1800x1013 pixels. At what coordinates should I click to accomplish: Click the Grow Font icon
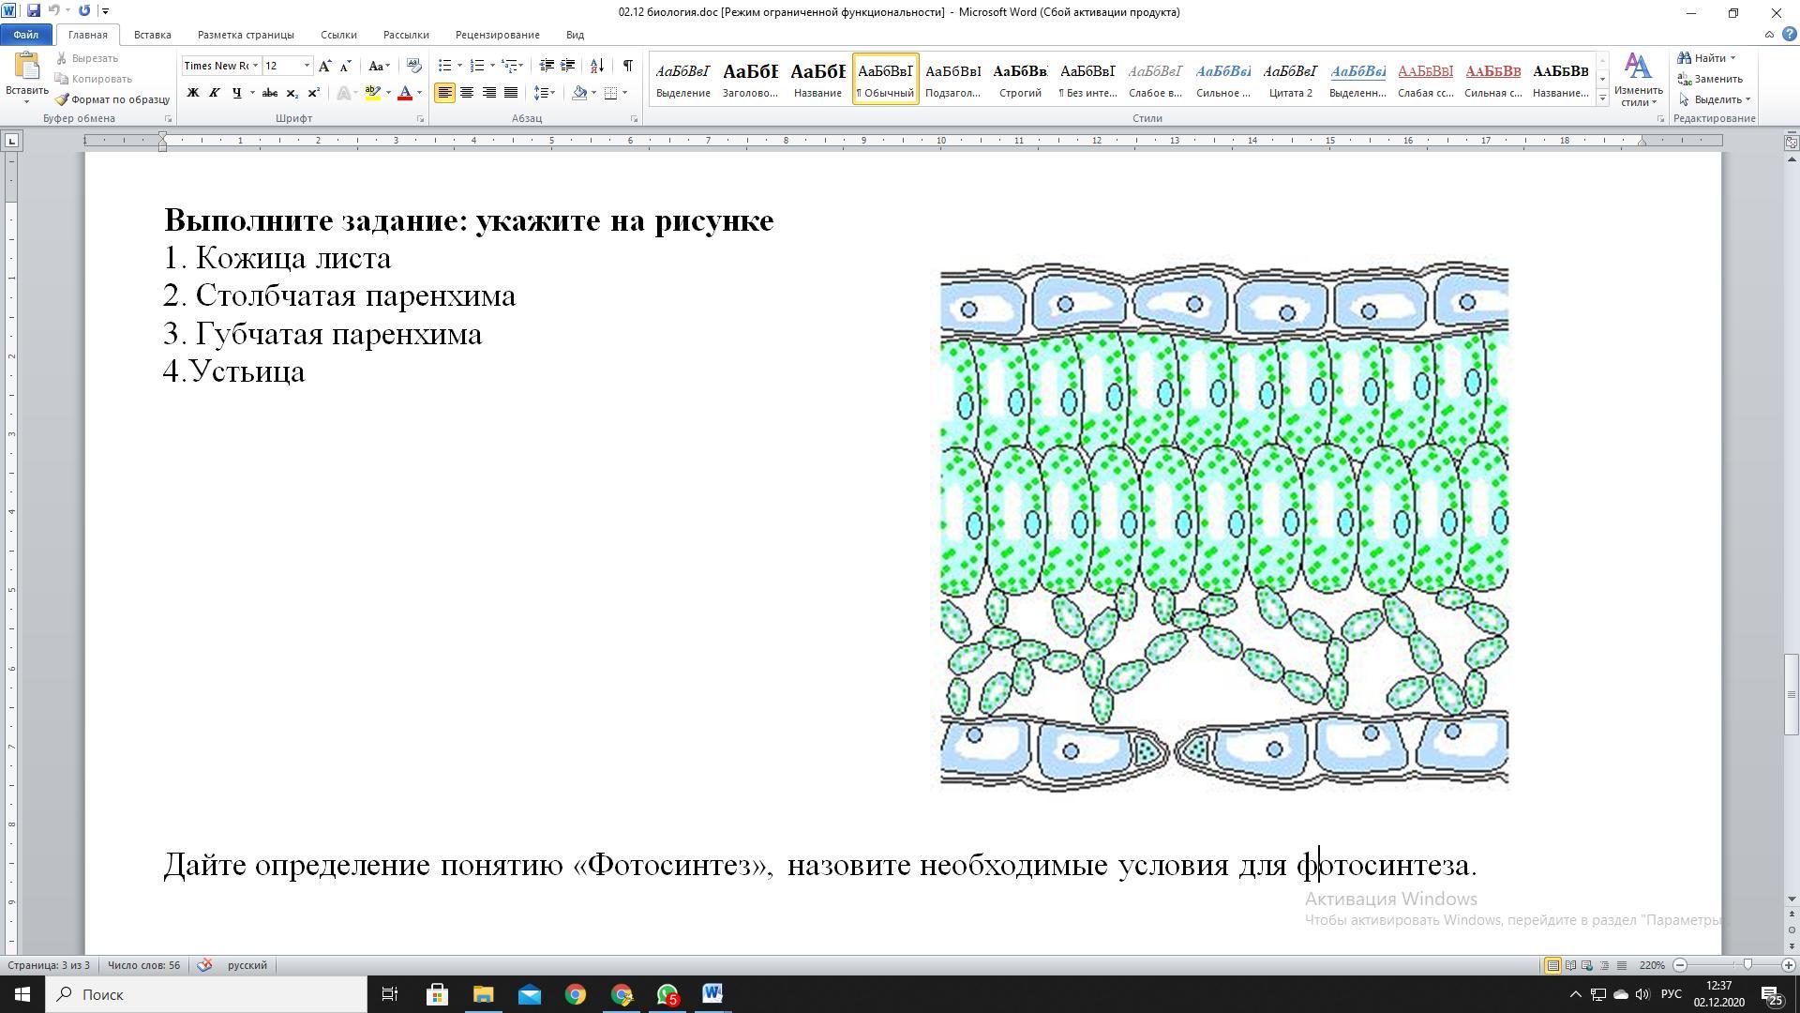[x=324, y=66]
